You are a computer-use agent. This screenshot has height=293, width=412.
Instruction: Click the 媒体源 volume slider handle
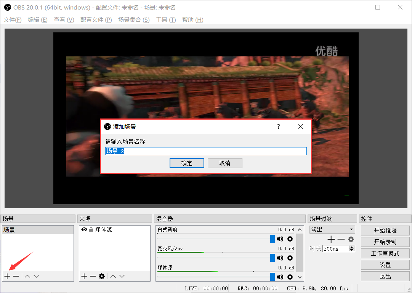272,277
